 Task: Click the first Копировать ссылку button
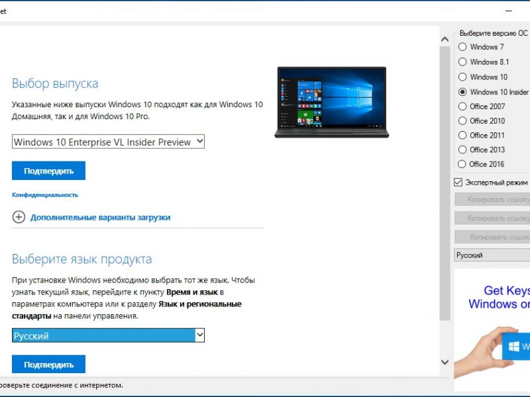492,200
